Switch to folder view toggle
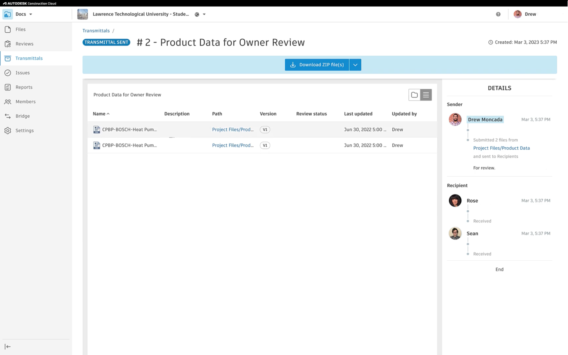568x355 pixels. coord(414,95)
